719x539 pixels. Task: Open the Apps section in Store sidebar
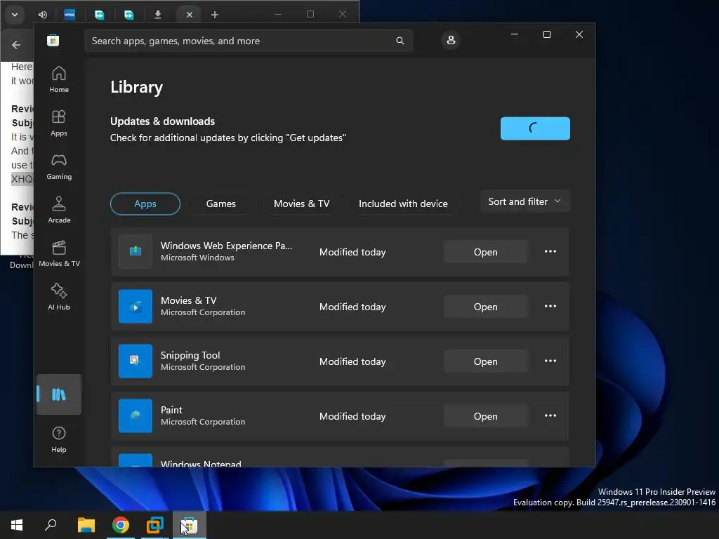pos(59,124)
